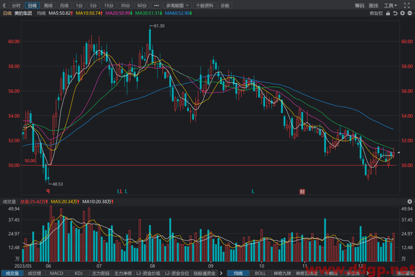Viewport: 415px width, 277px height.
Task: Switch overlay to 神奇九转
Action: pos(282,273)
